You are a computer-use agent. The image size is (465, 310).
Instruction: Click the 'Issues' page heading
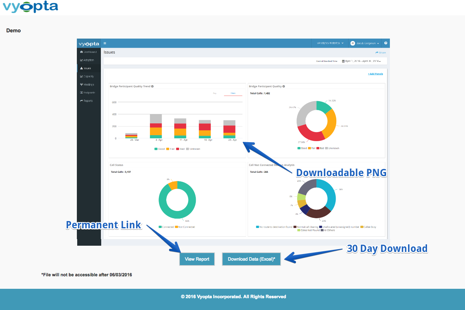pyautogui.click(x=109, y=52)
